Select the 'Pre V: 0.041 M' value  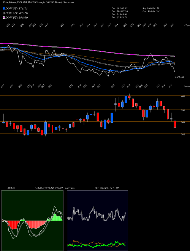pos(151,11)
